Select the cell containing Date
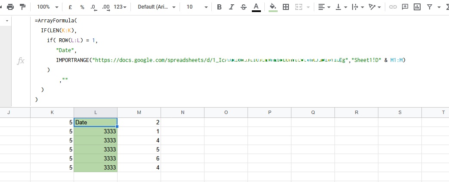Image resolution: width=449 pixels, height=182 pixels. (x=96, y=122)
